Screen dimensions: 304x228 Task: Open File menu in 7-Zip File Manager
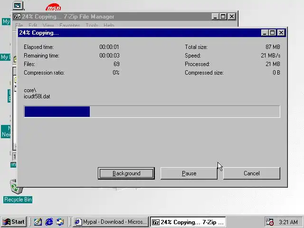(19, 25)
